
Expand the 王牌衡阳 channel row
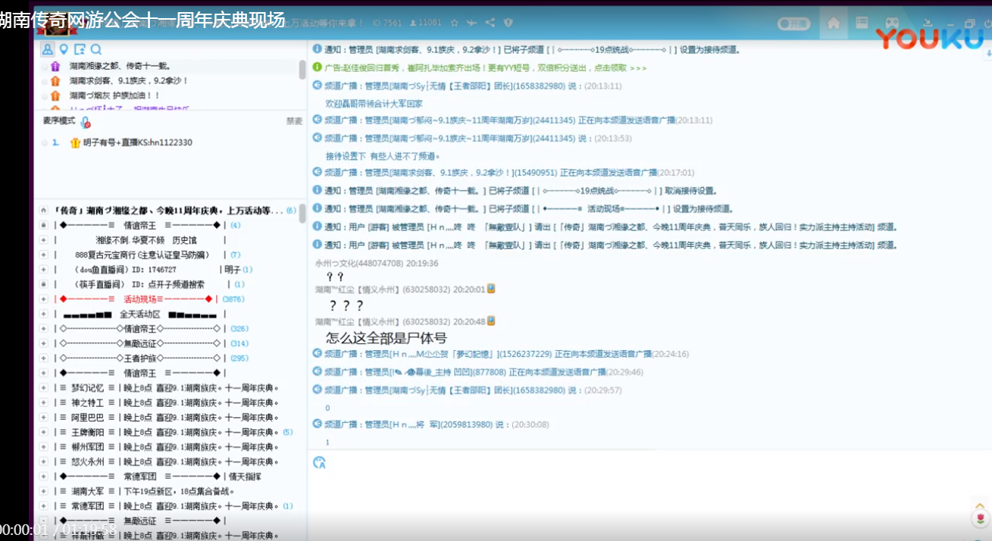coord(45,432)
